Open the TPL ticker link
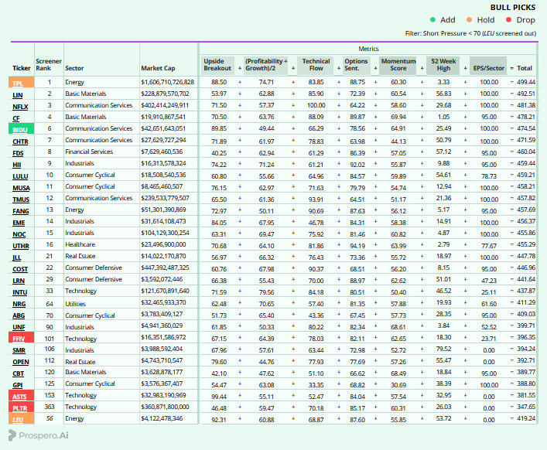547x450 pixels. pos(18,84)
